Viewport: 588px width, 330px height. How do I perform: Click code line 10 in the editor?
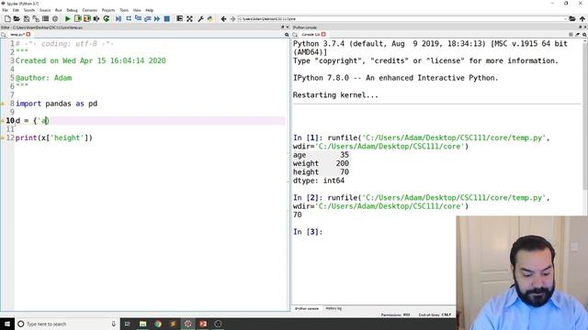point(150,120)
